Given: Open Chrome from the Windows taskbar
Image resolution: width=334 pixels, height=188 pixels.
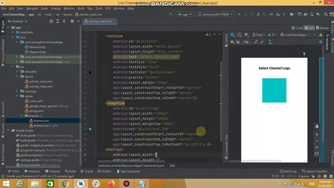Looking at the screenshot, I should click(x=65, y=183).
